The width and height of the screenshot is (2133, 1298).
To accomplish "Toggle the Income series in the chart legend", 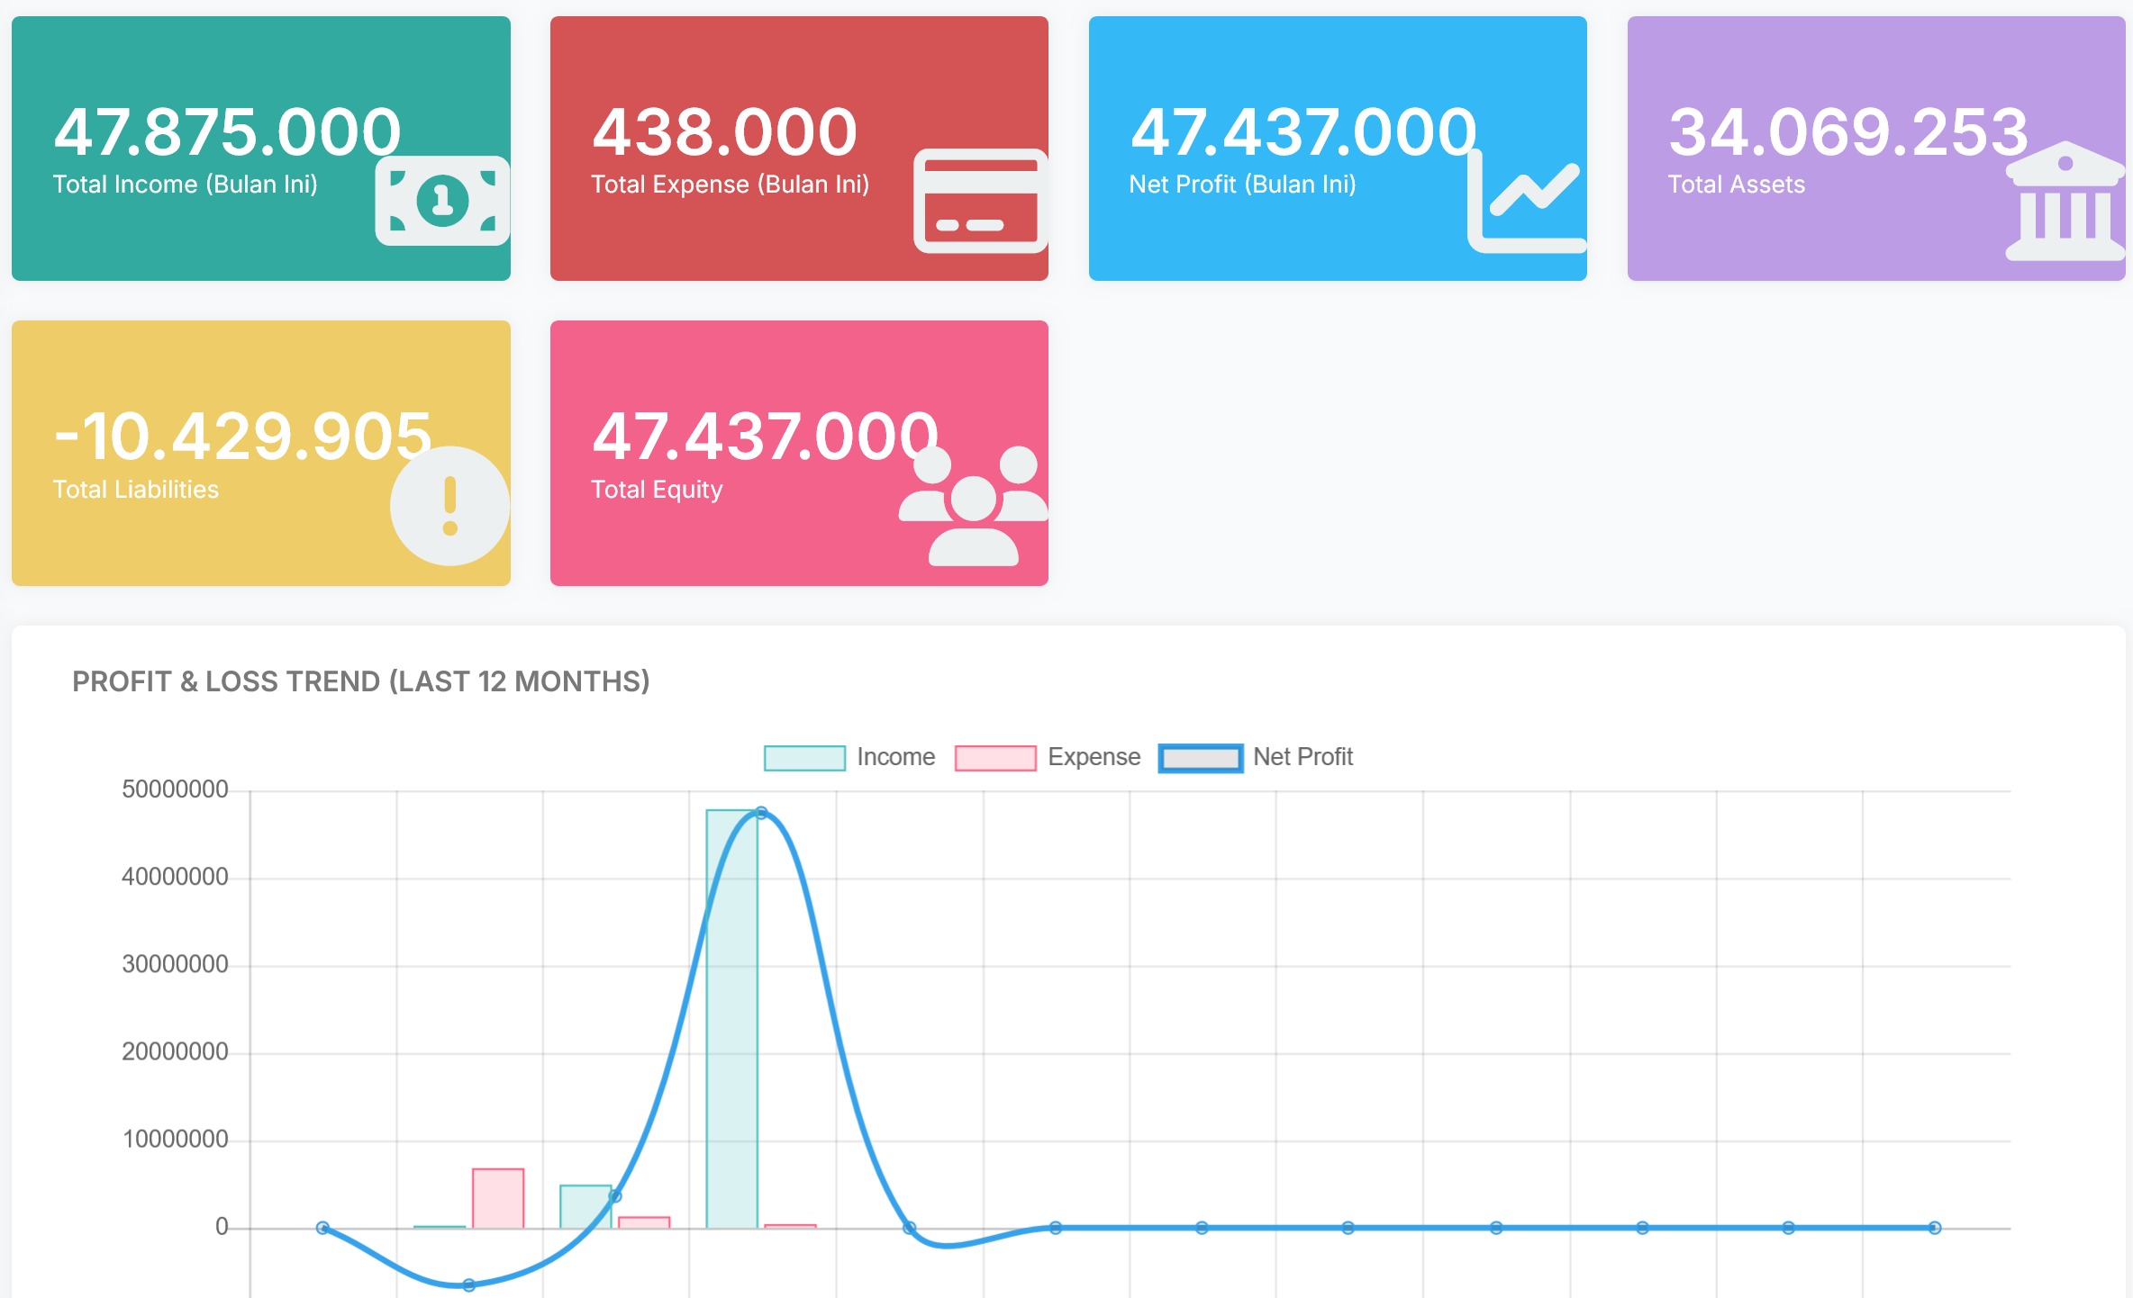I will click(895, 757).
